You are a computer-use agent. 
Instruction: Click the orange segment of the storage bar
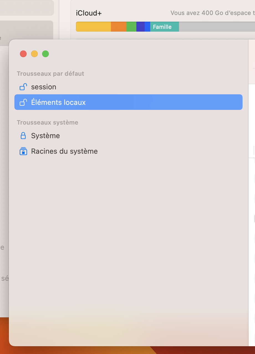tap(119, 27)
